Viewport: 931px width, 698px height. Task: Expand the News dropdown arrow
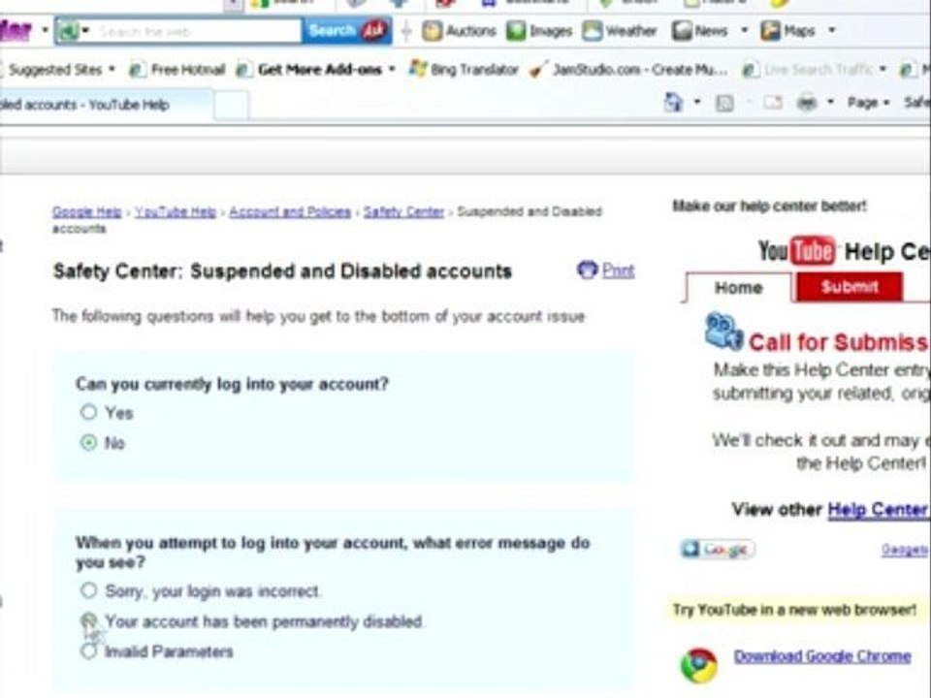744,30
